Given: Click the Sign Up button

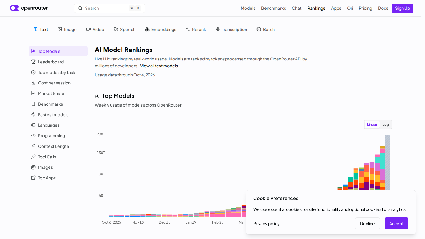Looking at the screenshot, I should coord(403,8).
